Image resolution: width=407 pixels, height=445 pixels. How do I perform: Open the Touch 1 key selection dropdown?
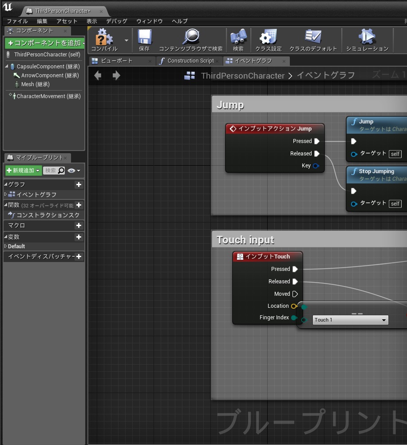pyautogui.click(x=350, y=320)
